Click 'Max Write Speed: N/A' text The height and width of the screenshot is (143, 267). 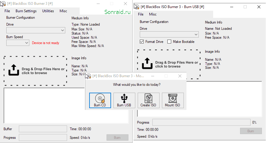coord(88,46)
